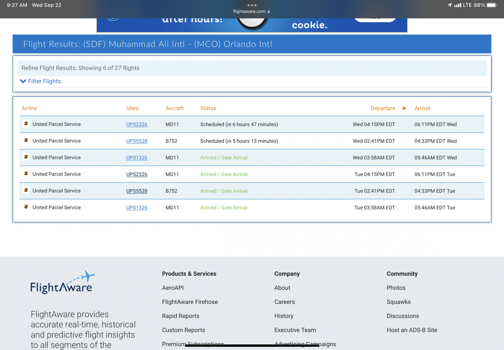504x350 pixels.
Task: Open the Photos community link
Action: 396,288
